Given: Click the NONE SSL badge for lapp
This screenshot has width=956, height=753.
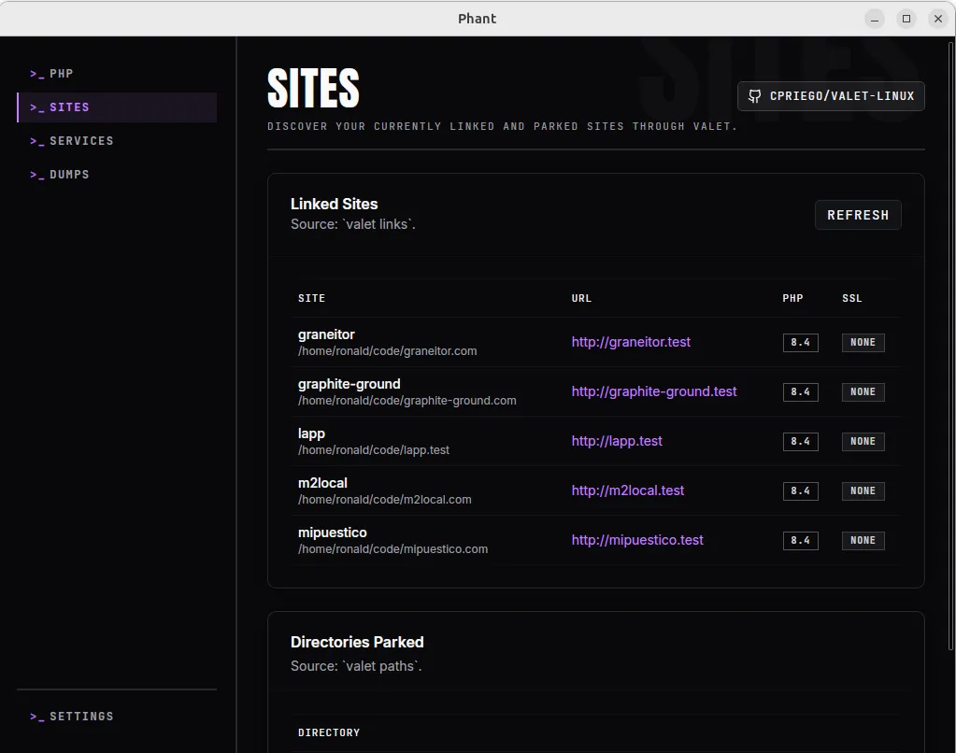Looking at the screenshot, I should click(863, 442).
